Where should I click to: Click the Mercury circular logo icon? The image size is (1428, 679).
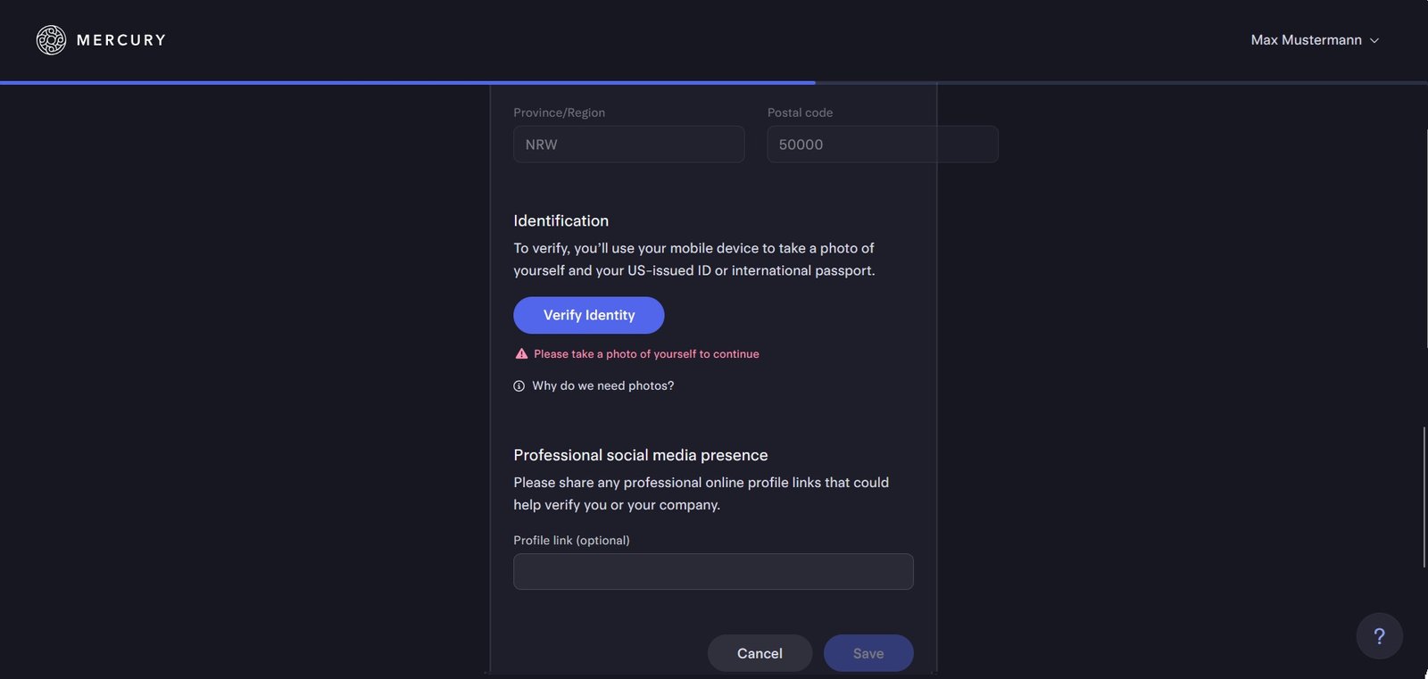pyautogui.click(x=51, y=40)
